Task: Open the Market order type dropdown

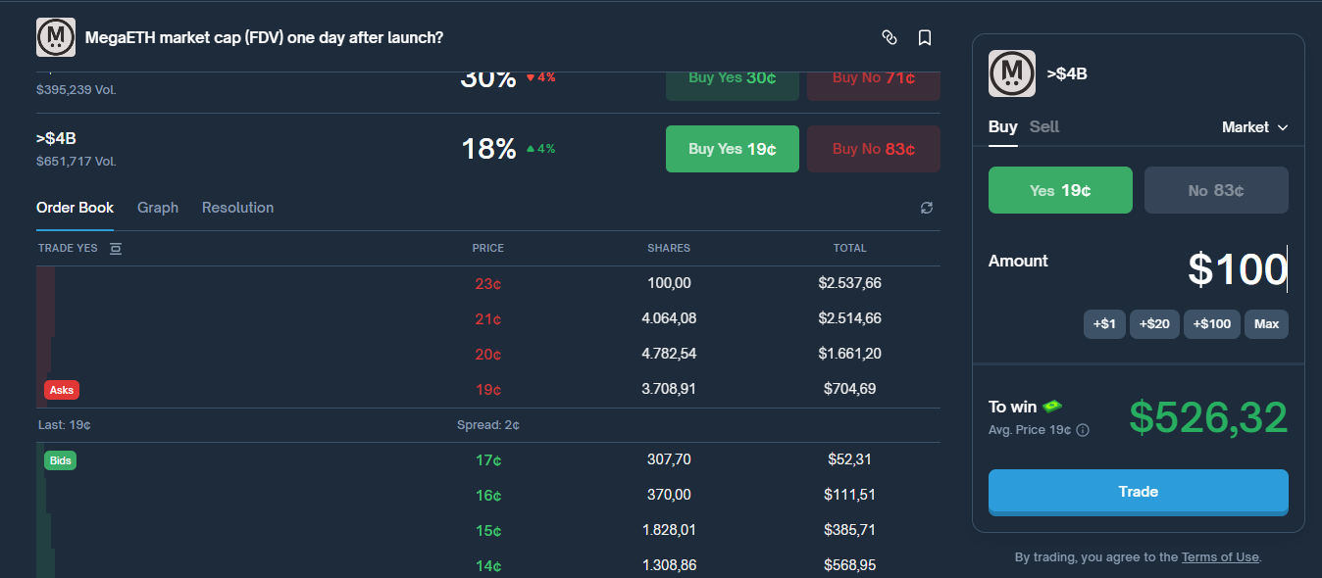Action: tap(1255, 126)
